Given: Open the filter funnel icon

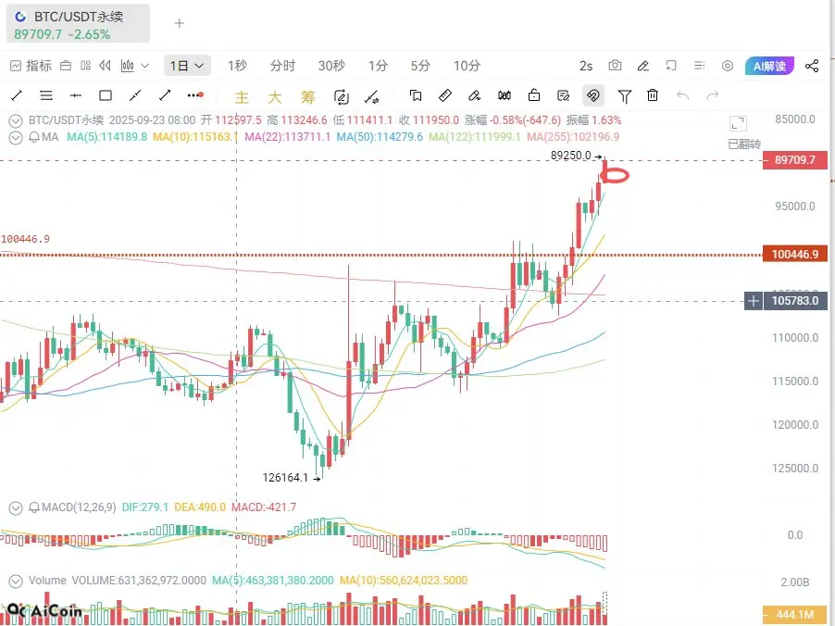Looking at the screenshot, I should coord(624,96).
